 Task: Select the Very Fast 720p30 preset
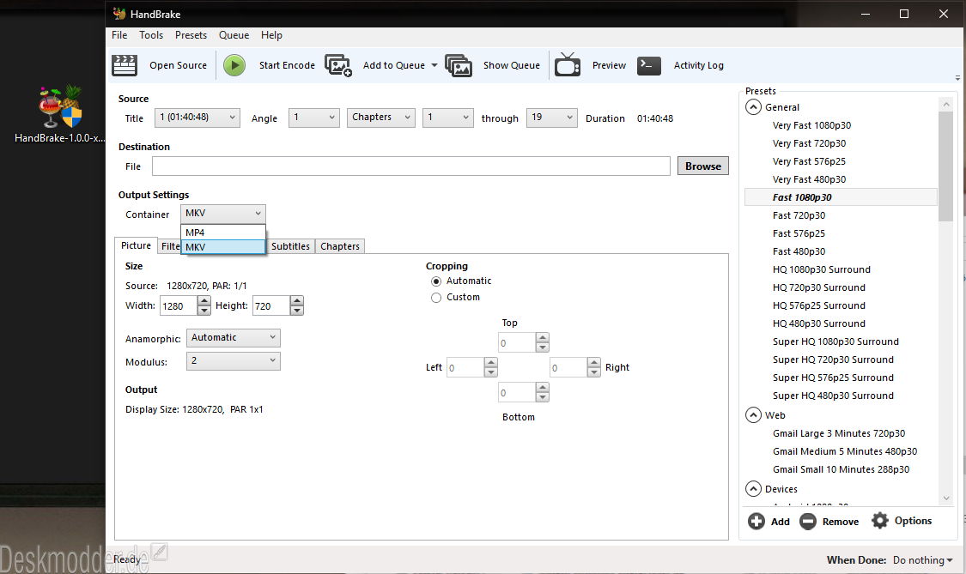click(x=809, y=143)
